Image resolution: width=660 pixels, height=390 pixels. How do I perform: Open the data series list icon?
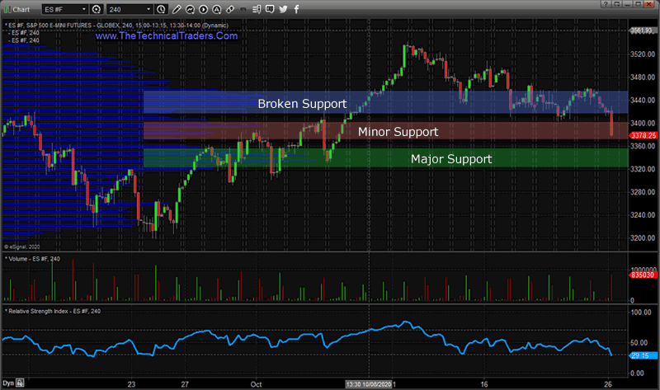[257, 9]
